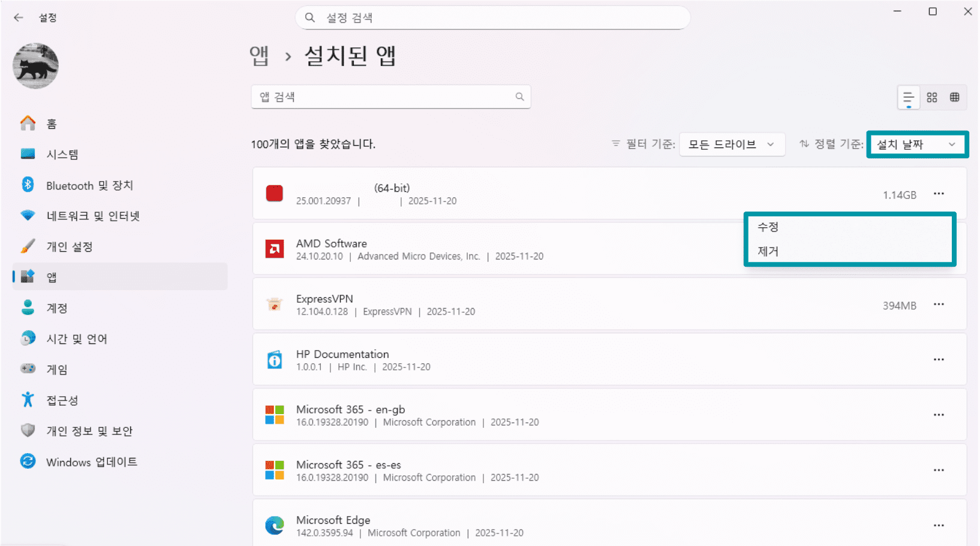Open more options for HP Documentation
The height and width of the screenshot is (546, 980).
pyautogui.click(x=939, y=359)
